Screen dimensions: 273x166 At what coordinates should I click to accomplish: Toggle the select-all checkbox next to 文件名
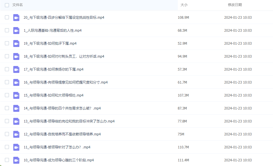coord(7,5)
